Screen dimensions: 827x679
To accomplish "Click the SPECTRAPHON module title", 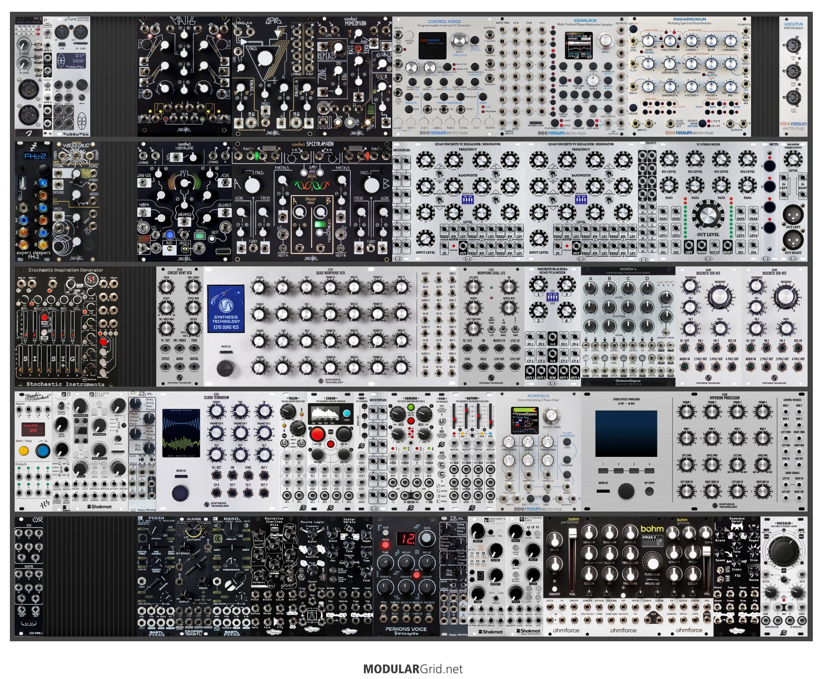I will click(320, 144).
